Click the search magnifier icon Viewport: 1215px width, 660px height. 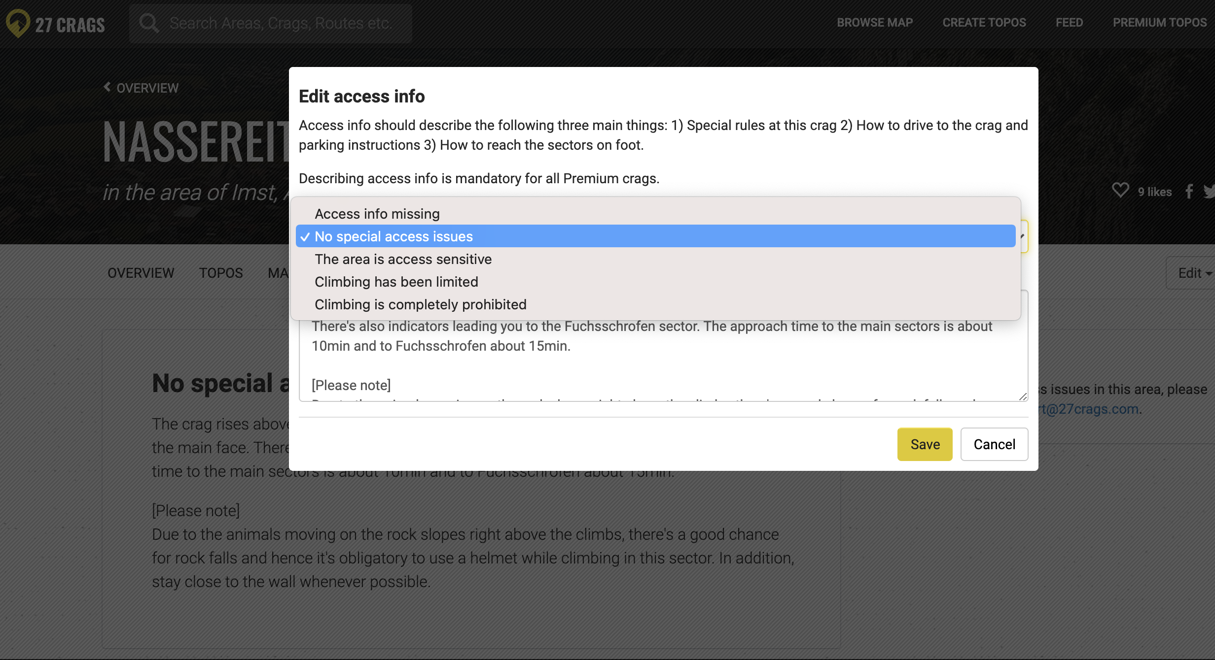pos(148,23)
